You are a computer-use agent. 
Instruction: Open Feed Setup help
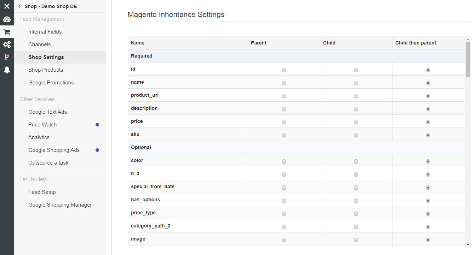(42, 192)
